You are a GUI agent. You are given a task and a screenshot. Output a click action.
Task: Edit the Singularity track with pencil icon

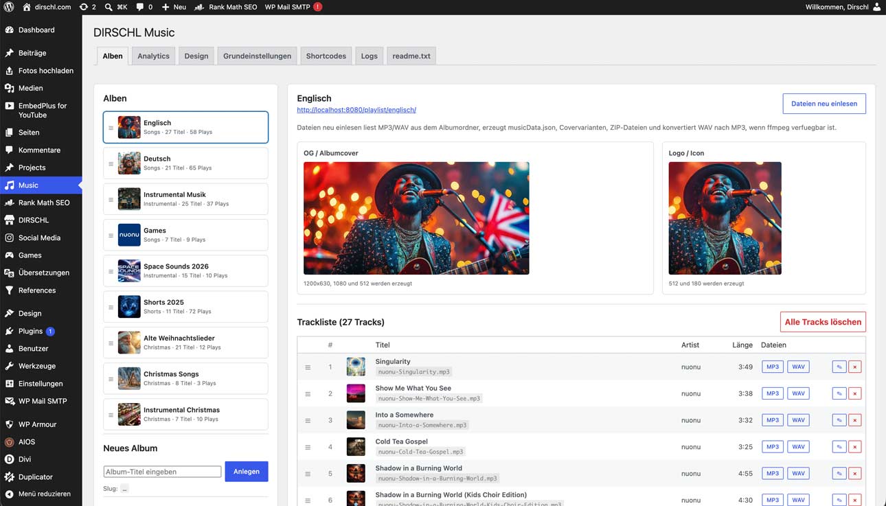click(x=839, y=367)
